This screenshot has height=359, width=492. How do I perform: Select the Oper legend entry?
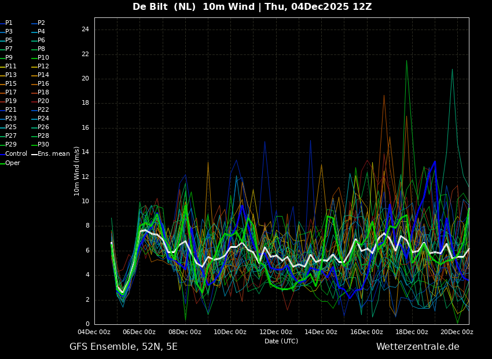(13, 163)
